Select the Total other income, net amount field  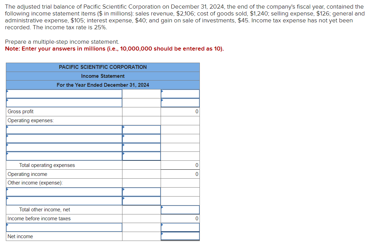(x=180, y=210)
